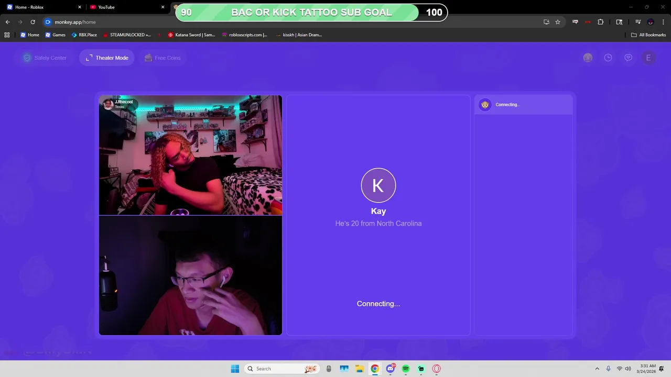Open the coins balance icon
This screenshot has width=671, height=377.
[x=588, y=58]
